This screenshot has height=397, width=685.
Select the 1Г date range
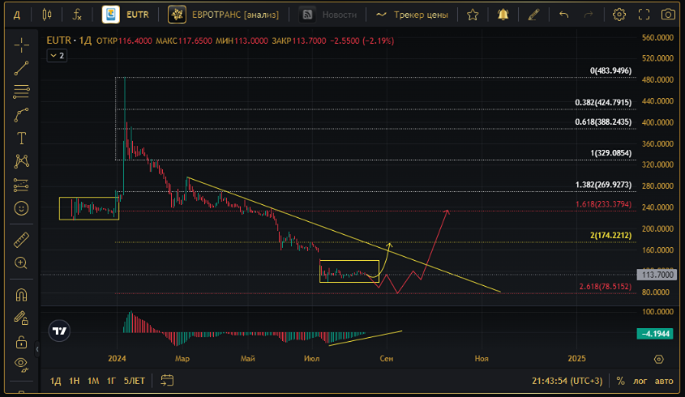pyautogui.click(x=111, y=381)
